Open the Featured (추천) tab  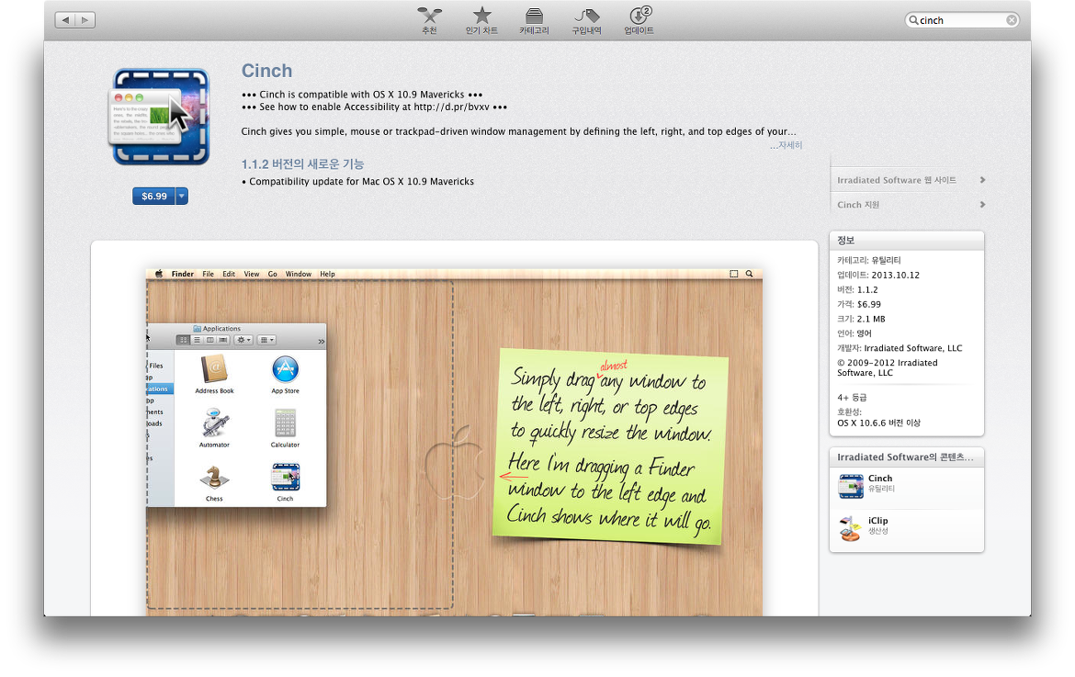pos(430,20)
